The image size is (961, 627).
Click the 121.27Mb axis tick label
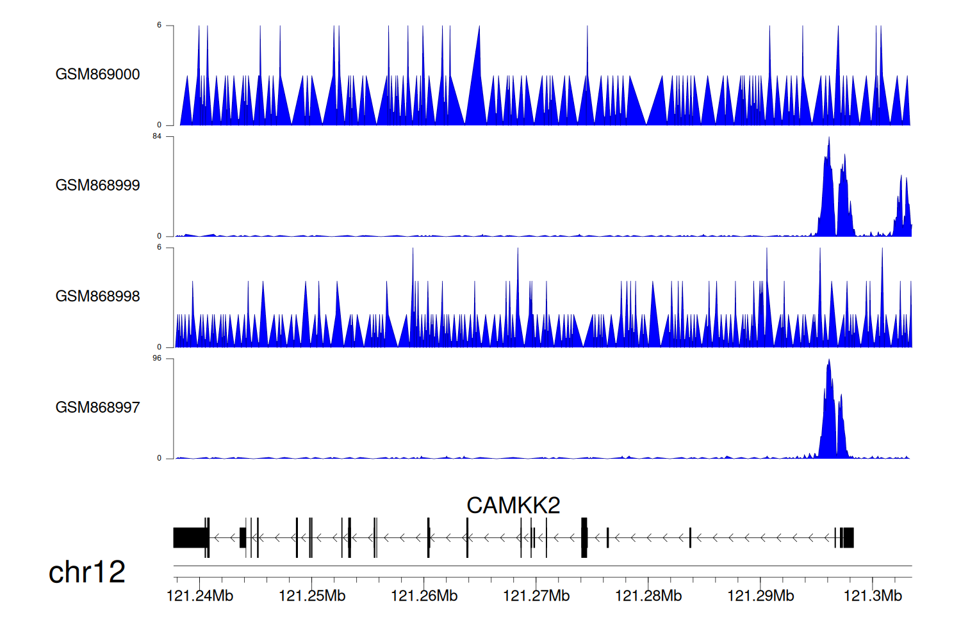pos(536,596)
